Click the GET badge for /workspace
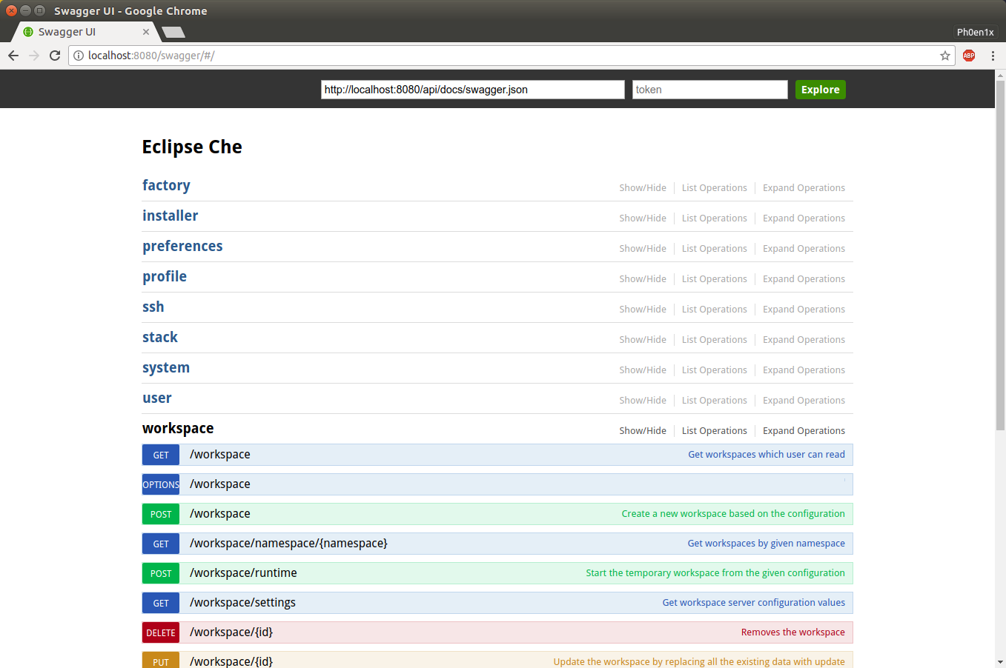Screen dimensions: 1006x668 click(x=161, y=455)
